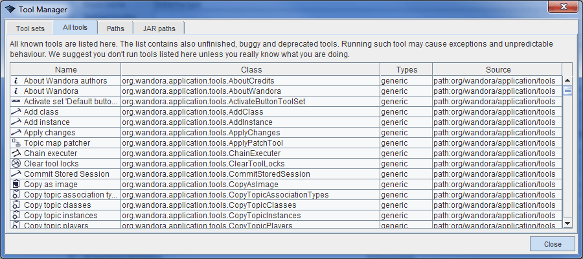Click class cell org.wandora.application.tools.AboutCredits
Viewport: 583px width, 259px height.
pos(251,81)
